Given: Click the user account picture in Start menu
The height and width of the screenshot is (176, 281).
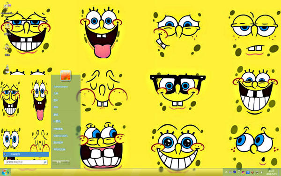Looking at the screenshot, I should [x=66, y=76].
